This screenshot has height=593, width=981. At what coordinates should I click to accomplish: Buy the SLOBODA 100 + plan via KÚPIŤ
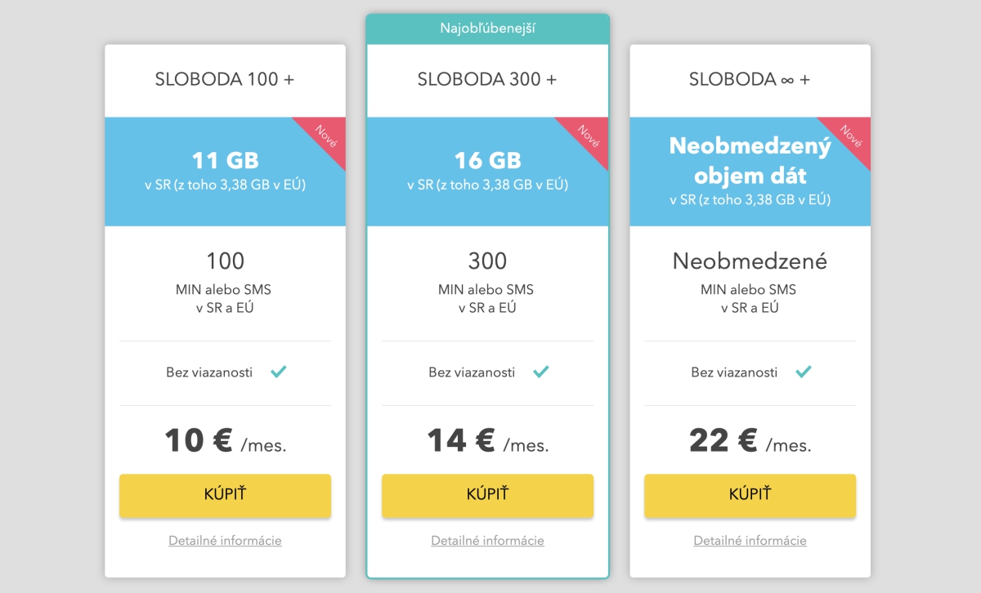click(x=225, y=495)
